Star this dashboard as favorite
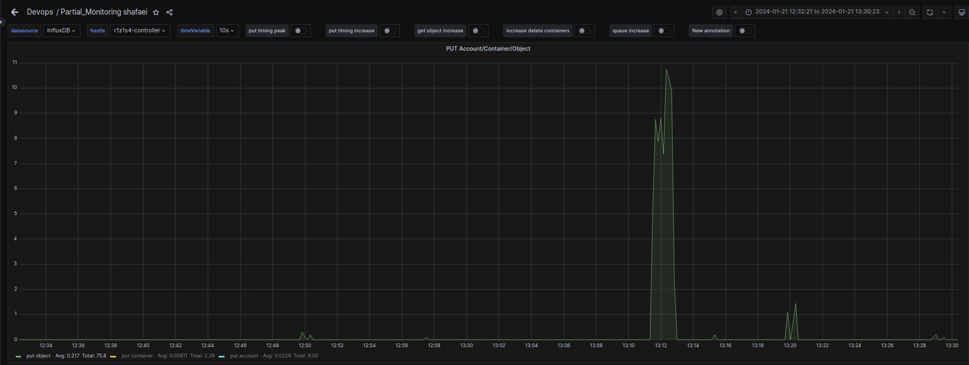Screen dimensions: 969x365 point(156,12)
